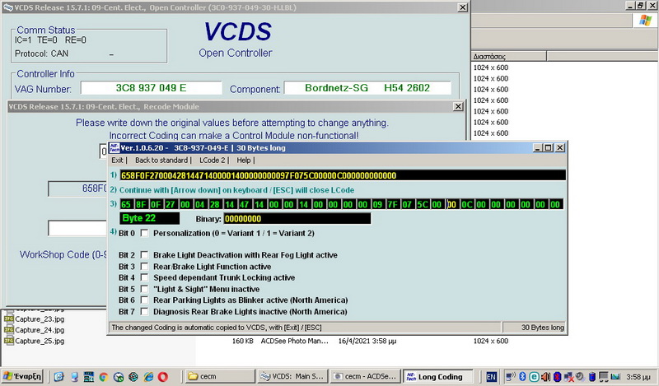Viewport: 659px width, 386px height.
Task: Click the NE-Tech icon in LCode title bar
Action: 114,148
